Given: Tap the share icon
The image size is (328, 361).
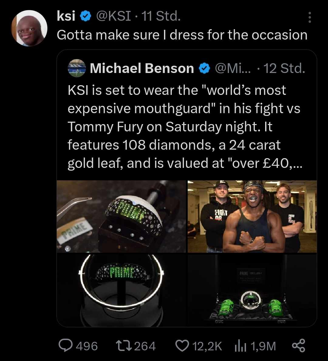Looking at the screenshot, I should (x=298, y=346).
